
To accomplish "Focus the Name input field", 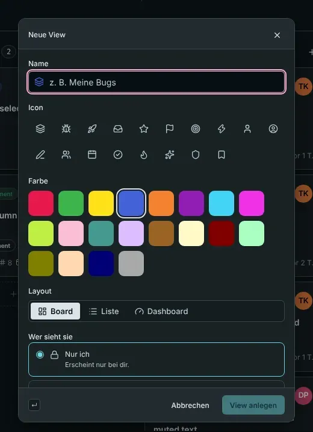I will [156, 82].
